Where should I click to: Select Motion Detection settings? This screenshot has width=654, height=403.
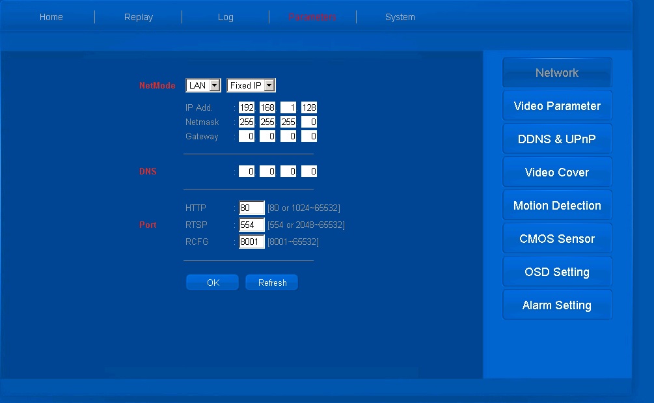pyautogui.click(x=557, y=206)
